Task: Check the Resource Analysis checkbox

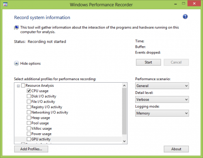Action: click(23, 85)
